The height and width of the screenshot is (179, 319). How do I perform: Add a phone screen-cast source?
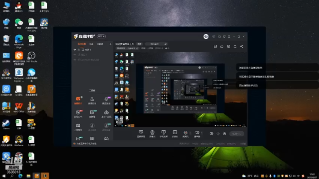163,134
